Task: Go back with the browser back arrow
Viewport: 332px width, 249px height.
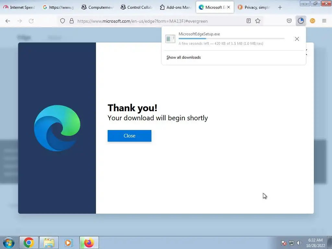Action: (x=8, y=21)
